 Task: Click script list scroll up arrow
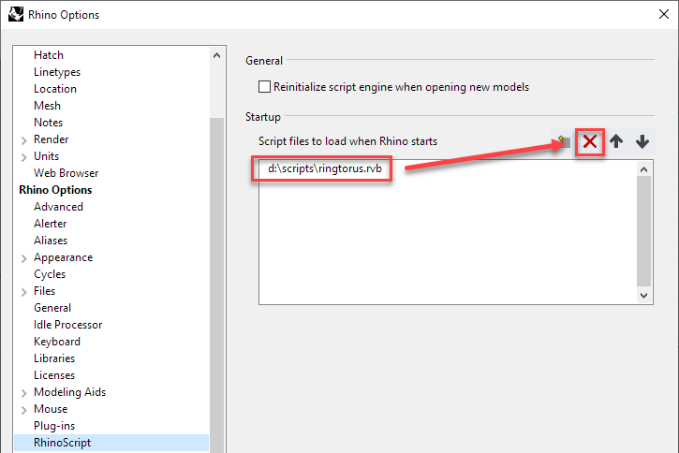pyautogui.click(x=644, y=169)
